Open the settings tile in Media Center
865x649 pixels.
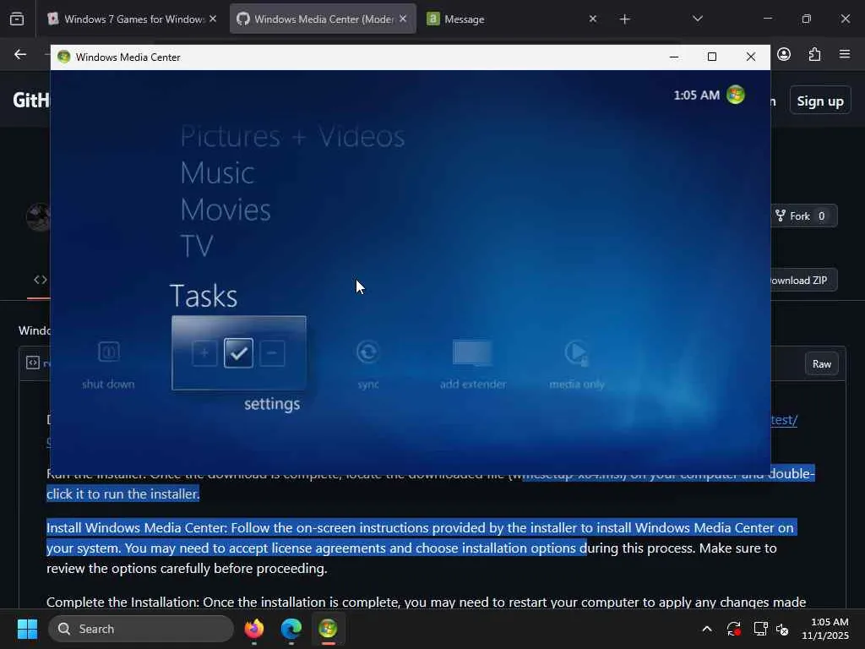pos(239,353)
